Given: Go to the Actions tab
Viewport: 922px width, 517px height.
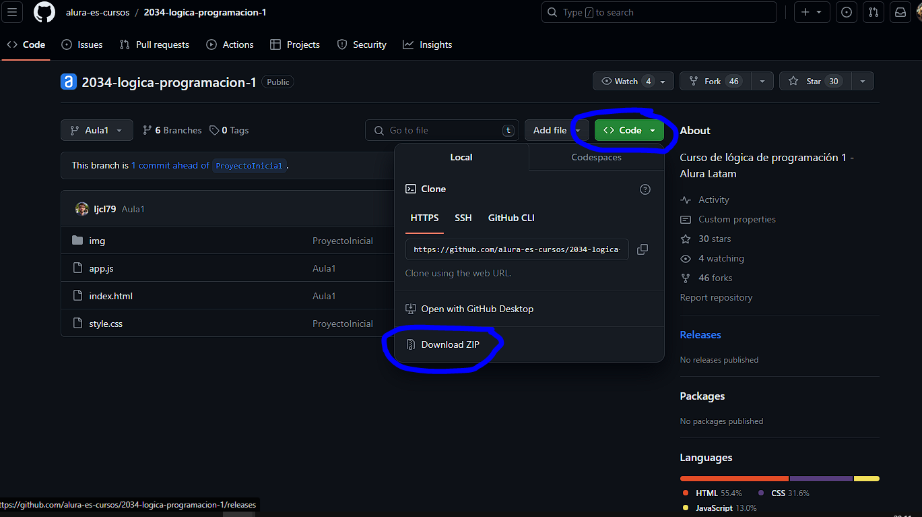Looking at the screenshot, I should [x=230, y=44].
